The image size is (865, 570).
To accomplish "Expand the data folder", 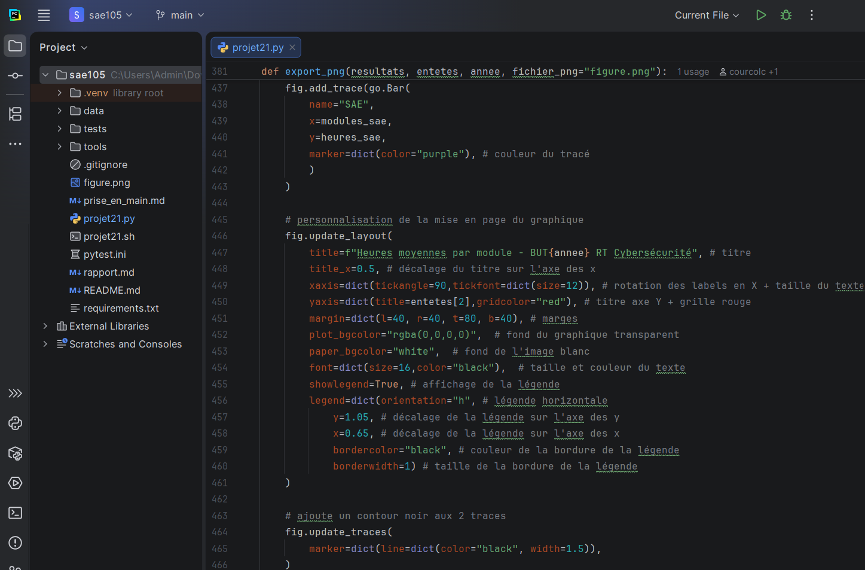I will (59, 111).
